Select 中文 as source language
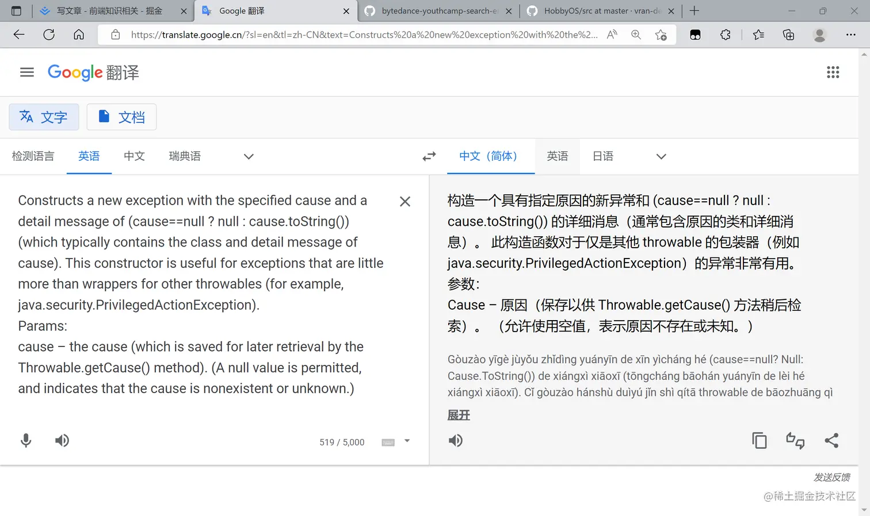 coord(135,156)
